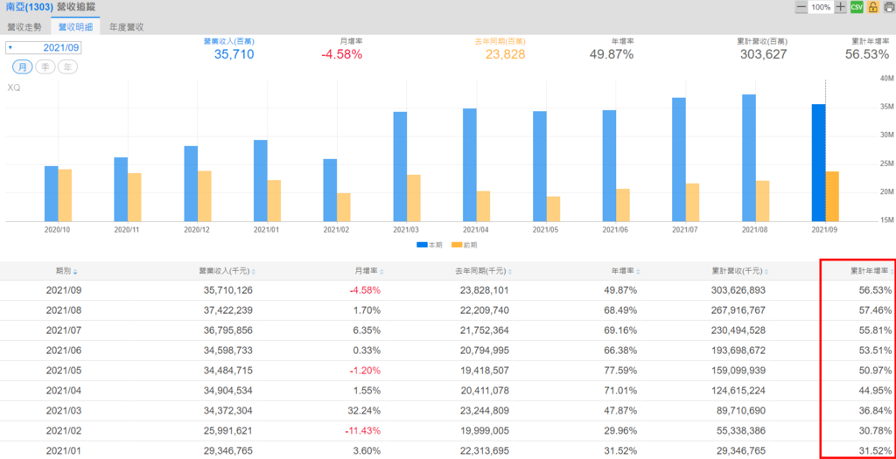
Task: Click the 32.24% monthly growth cell
Action: tap(367, 411)
